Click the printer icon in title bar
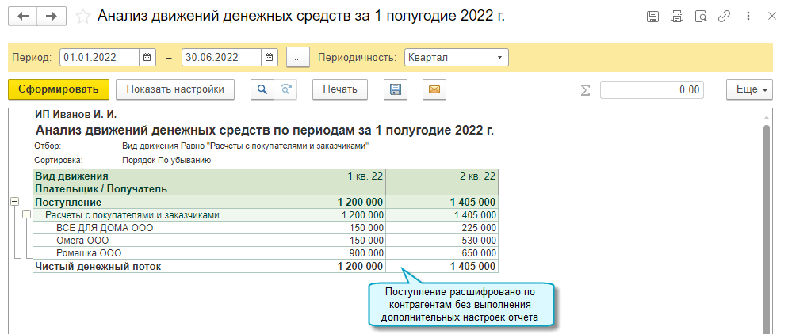 [677, 17]
